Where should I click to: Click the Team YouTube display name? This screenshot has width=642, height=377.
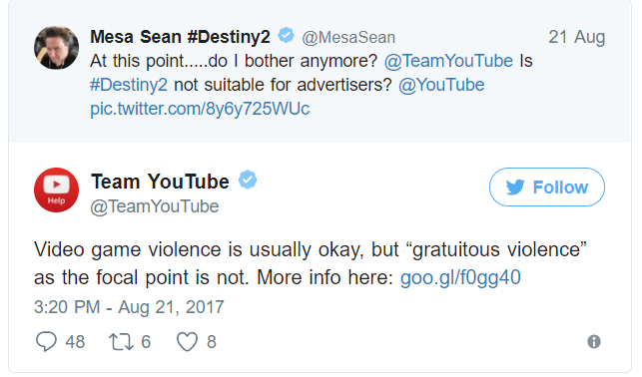[x=160, y=182]
